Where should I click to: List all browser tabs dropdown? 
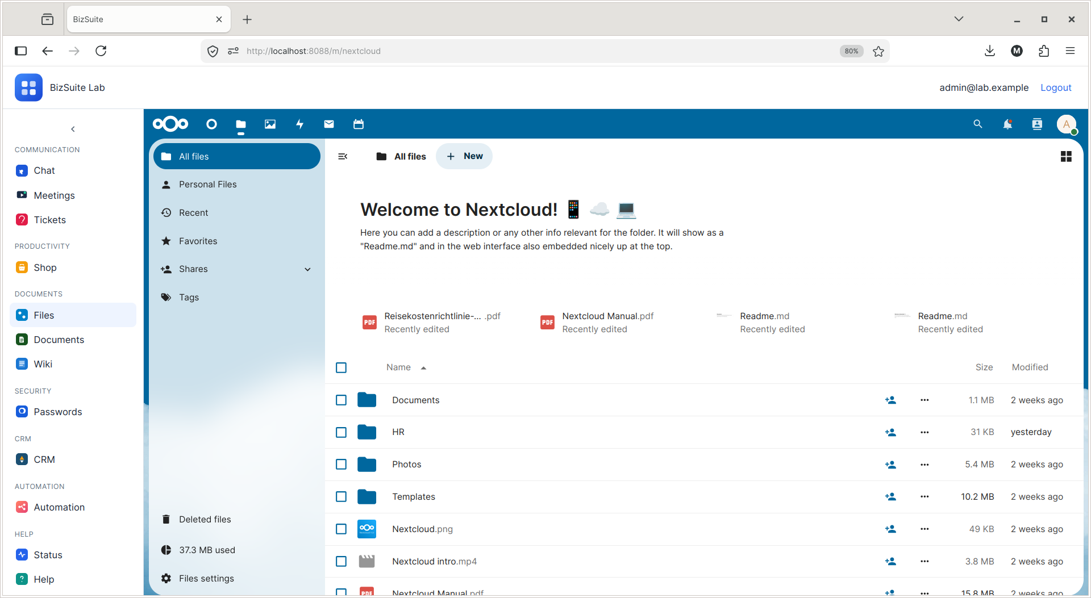coord(959,19)
